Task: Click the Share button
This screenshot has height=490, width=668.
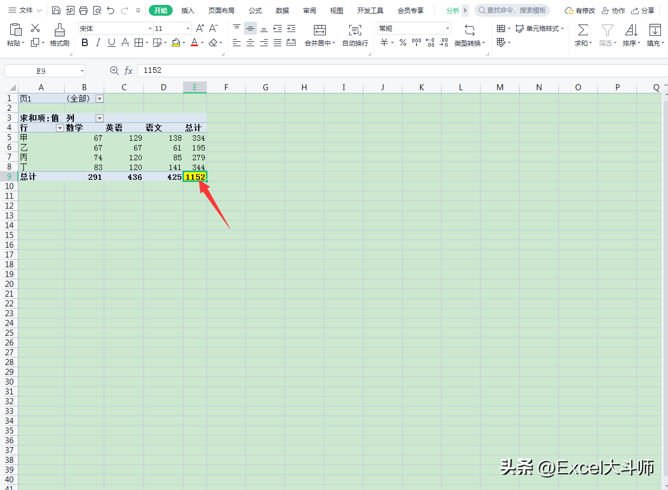Action: pyautogui.click(x=643, y=10)
